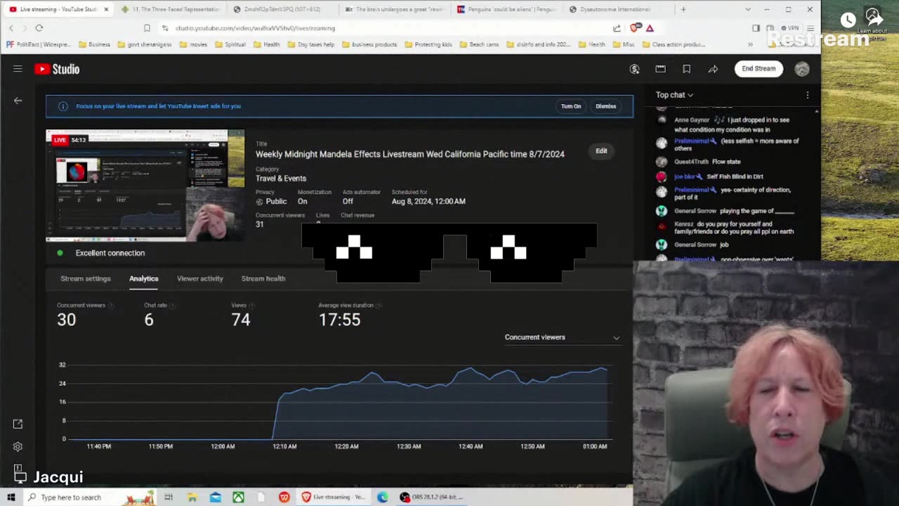Image resolution: width=899 pixels, height=506 pixels.
Task: Click Anne Gaynor's chat message
Action: click(730, 124)
